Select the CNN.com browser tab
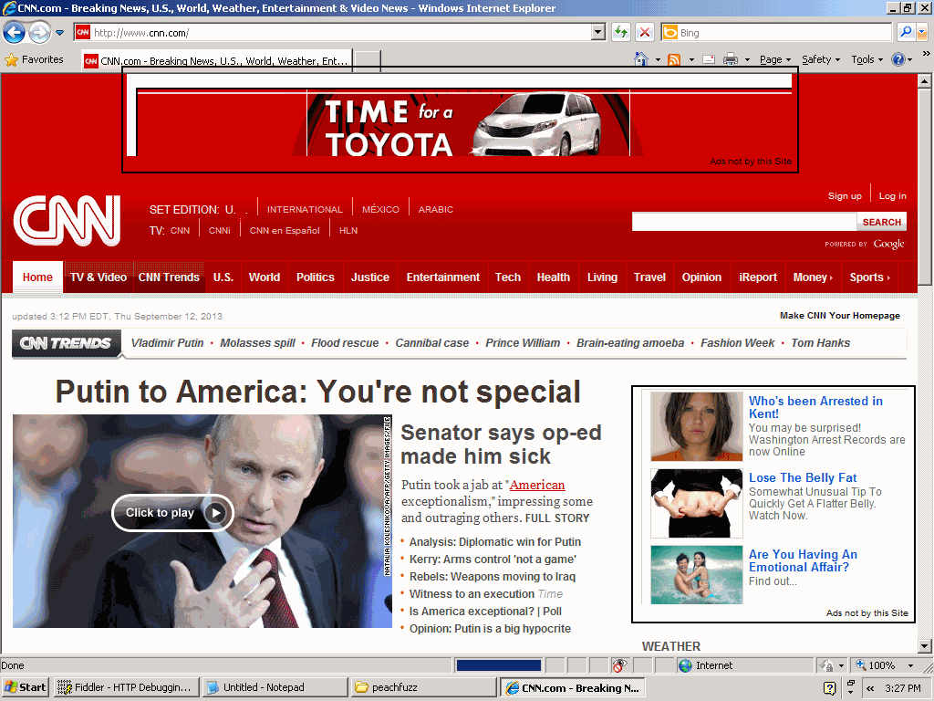Image resolution: width=934 pixels, height=701 pixels. pos(217,61)
